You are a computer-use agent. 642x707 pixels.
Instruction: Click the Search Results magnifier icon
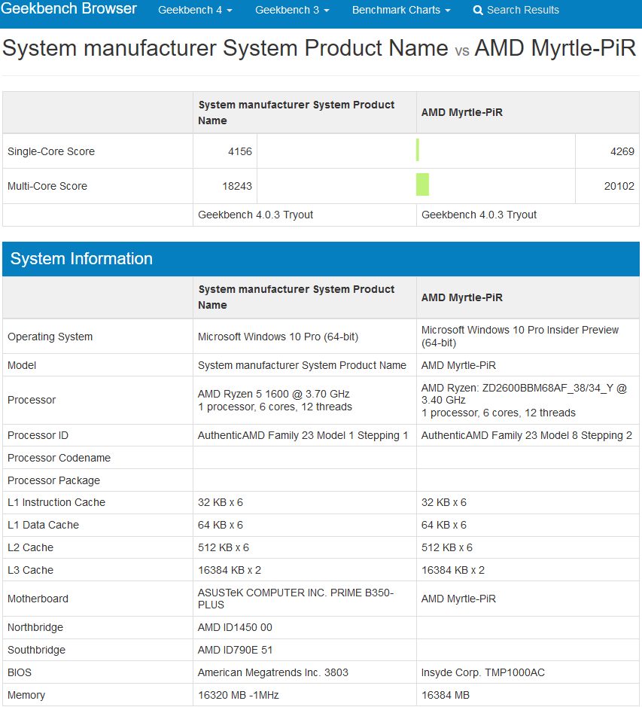478,10
